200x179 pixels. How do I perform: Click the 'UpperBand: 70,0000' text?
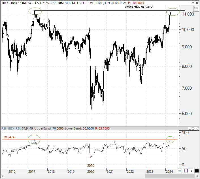(x=49, y=128)
